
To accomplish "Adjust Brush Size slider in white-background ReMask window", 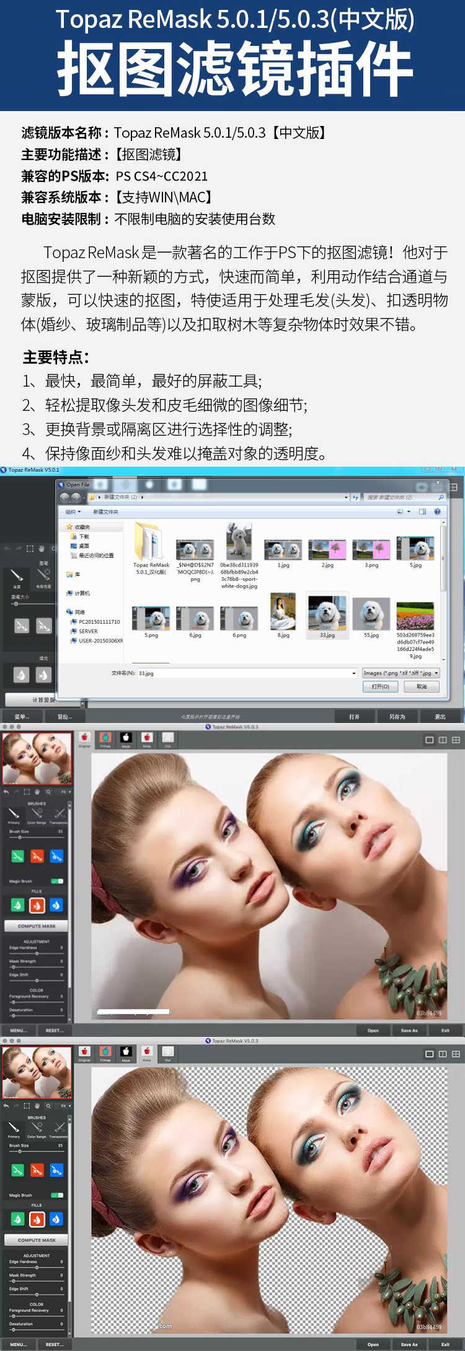I will pos(36,837).
